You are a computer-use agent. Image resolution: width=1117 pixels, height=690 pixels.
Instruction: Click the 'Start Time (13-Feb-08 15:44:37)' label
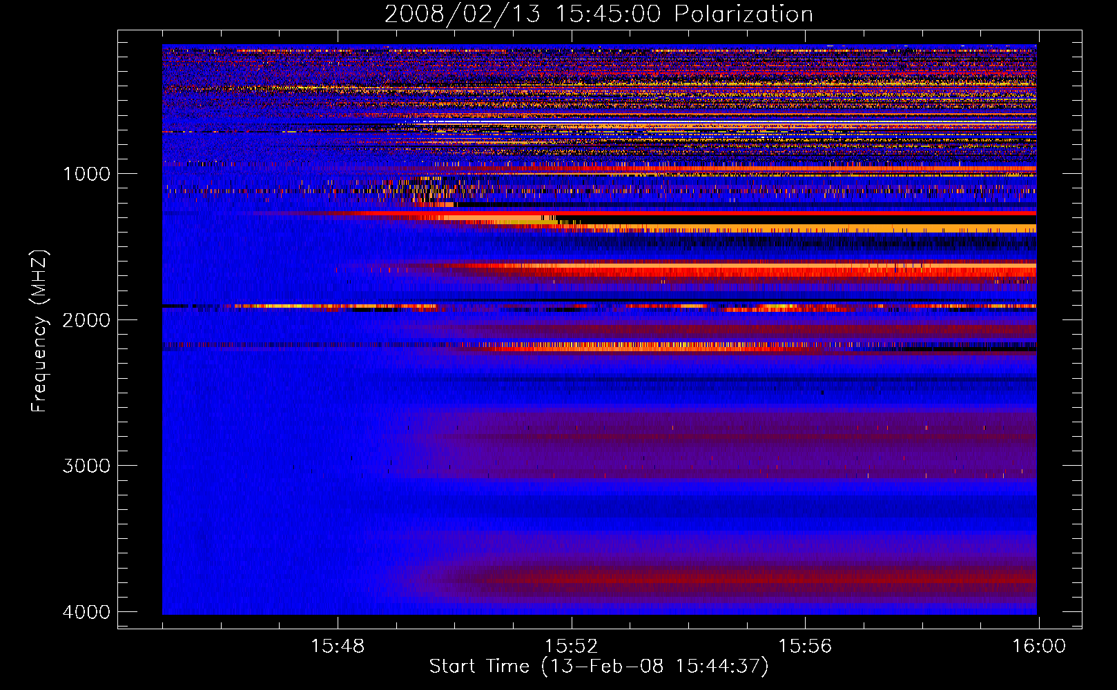click(x=599, y=667)
